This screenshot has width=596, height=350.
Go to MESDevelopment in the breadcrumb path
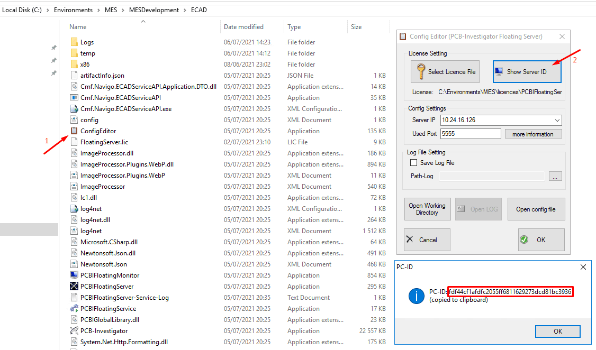[154, 10]
